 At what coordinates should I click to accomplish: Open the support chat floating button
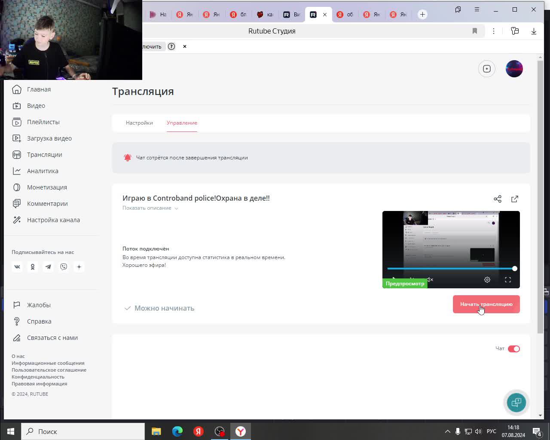click(x=516, y=402)
